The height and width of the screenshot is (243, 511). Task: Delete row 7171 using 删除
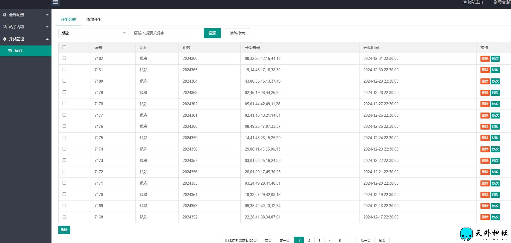click(x=485, y=183)
